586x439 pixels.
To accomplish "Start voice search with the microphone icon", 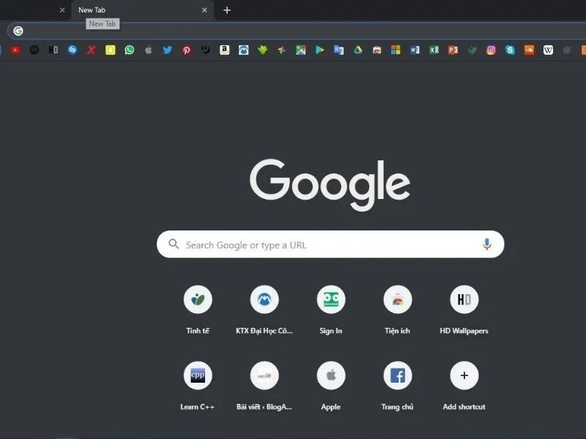I will coord(486,244).
